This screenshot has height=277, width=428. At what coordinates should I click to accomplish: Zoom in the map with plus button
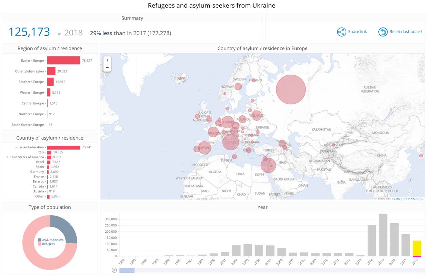(107, 60)
